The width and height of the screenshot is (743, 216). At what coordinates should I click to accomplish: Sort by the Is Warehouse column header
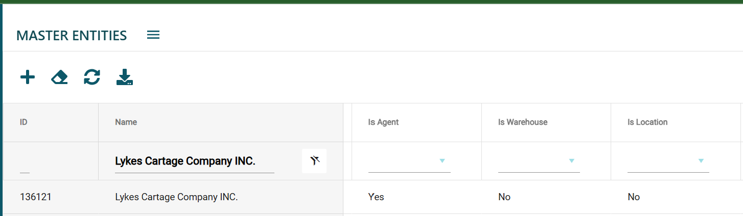[523, 122]
